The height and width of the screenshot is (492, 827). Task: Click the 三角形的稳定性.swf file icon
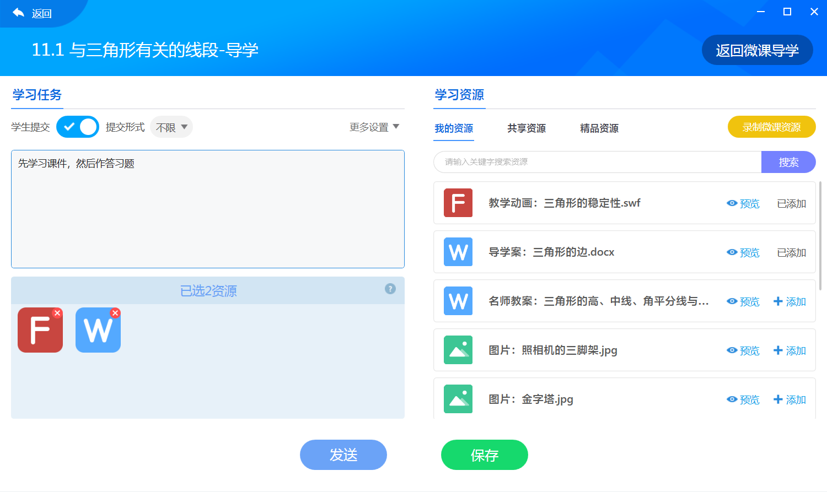click(x=458, y=203)
